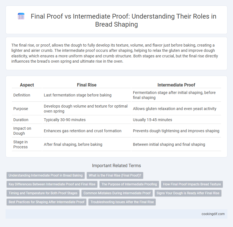The width and height of the screenshot is (233, 227).
Task: Open 'What is the Final Rise (Final Proof)?' tag
Action: [115, 175]
